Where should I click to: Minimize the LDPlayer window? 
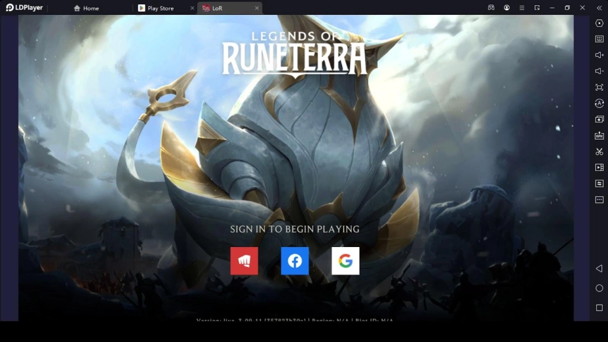(552, 8)
